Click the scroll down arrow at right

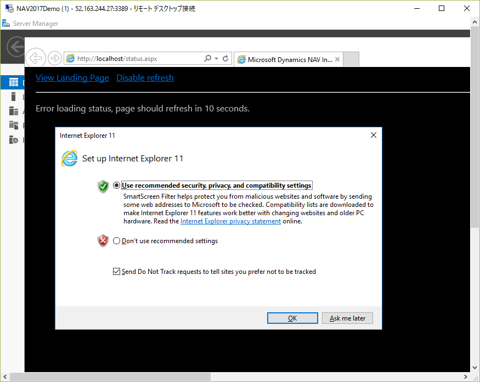click(475, 367)
